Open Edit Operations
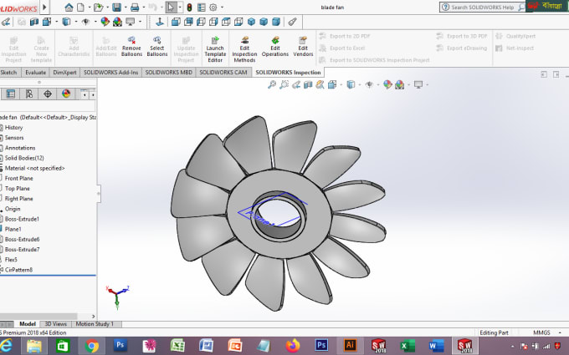Viewport: 569px width, 355px height. point(275,47)
